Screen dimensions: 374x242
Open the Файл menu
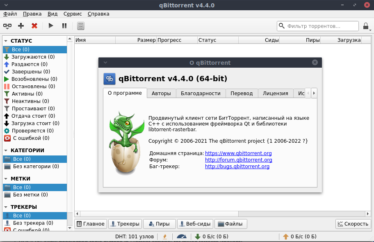click(x=10, y=14)
